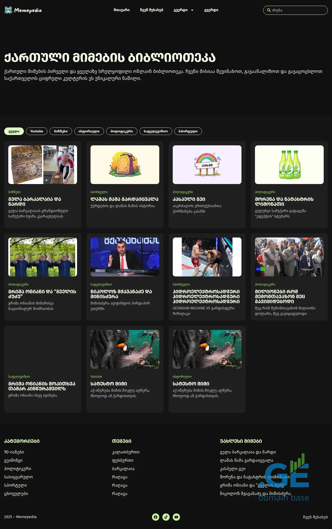This screenshot has height=529, width=332.
Task: Open the მთავარი menu item
Action: pyautogui.click(x=121, y=10)
